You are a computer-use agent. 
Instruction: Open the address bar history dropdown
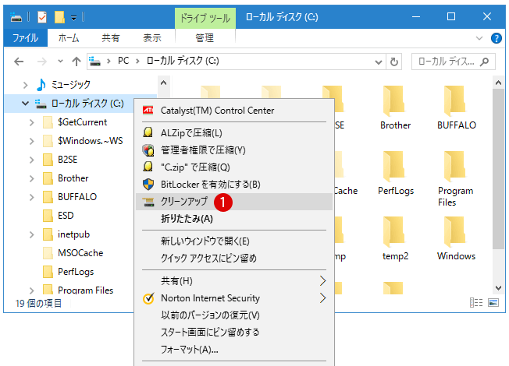click(x=378, y=62)
